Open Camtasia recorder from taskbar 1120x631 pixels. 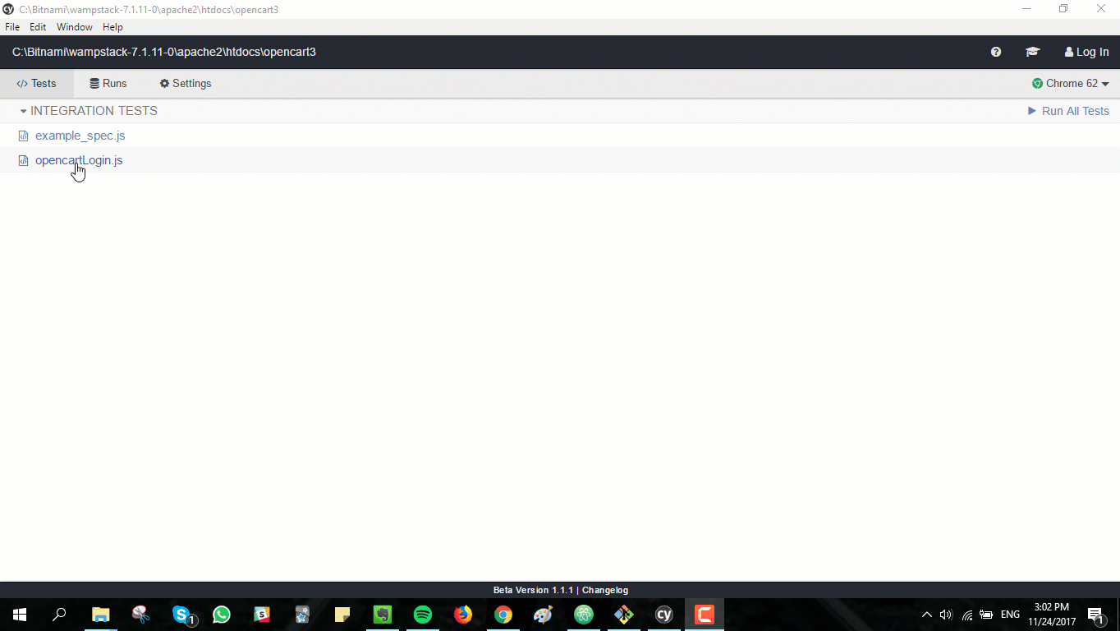[x=705, y=615]
